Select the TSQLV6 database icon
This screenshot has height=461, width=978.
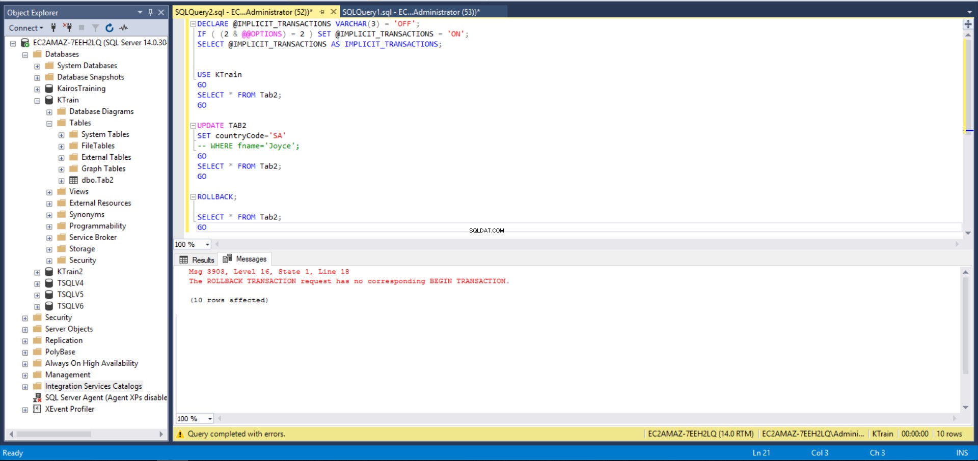tap(49, 306)
